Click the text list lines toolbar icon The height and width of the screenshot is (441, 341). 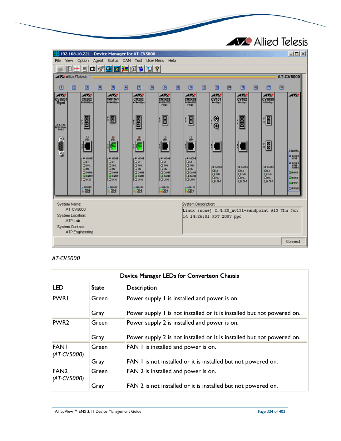tap(85, 69)
